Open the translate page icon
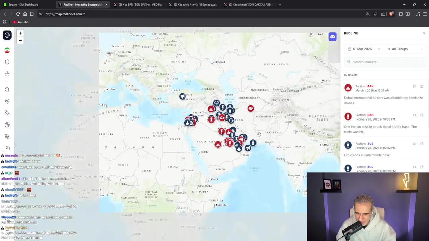429x241 pixels. coord(368,14)
